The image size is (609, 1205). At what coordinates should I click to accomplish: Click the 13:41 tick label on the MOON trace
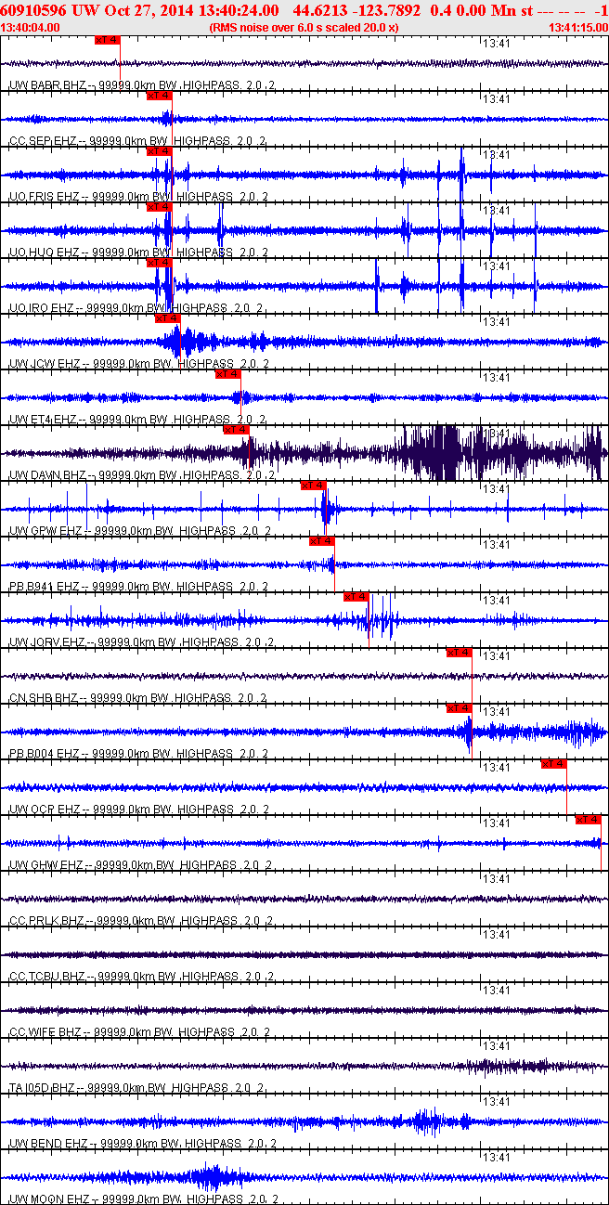click(498, 1157)
